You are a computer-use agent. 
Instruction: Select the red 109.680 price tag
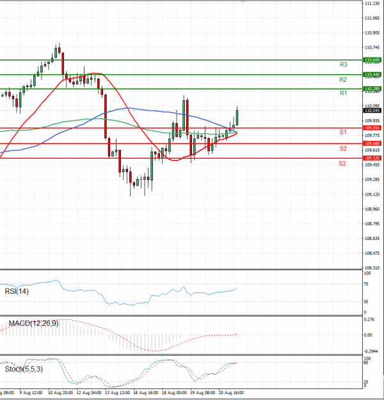[372, 143]
